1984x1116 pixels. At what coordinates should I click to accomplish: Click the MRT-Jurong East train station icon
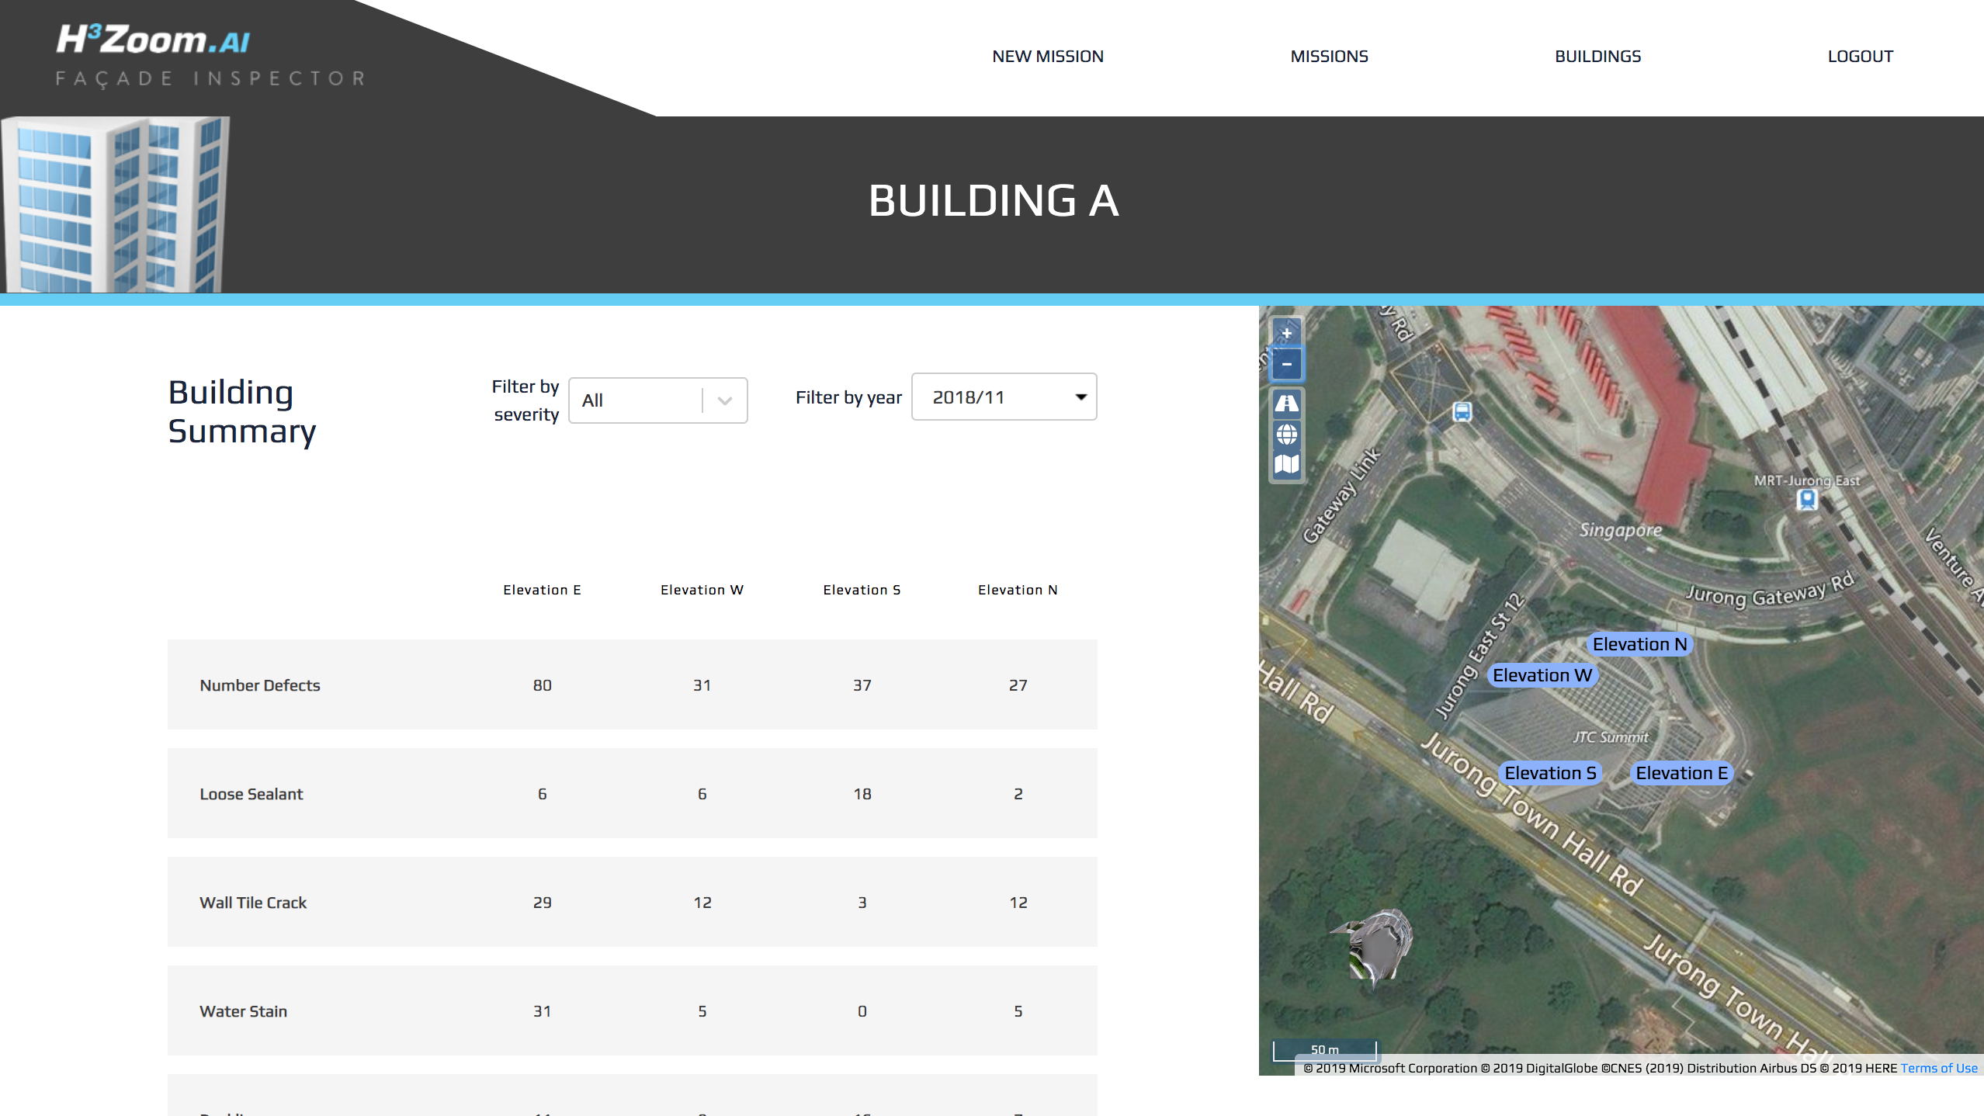(1807, 499)
